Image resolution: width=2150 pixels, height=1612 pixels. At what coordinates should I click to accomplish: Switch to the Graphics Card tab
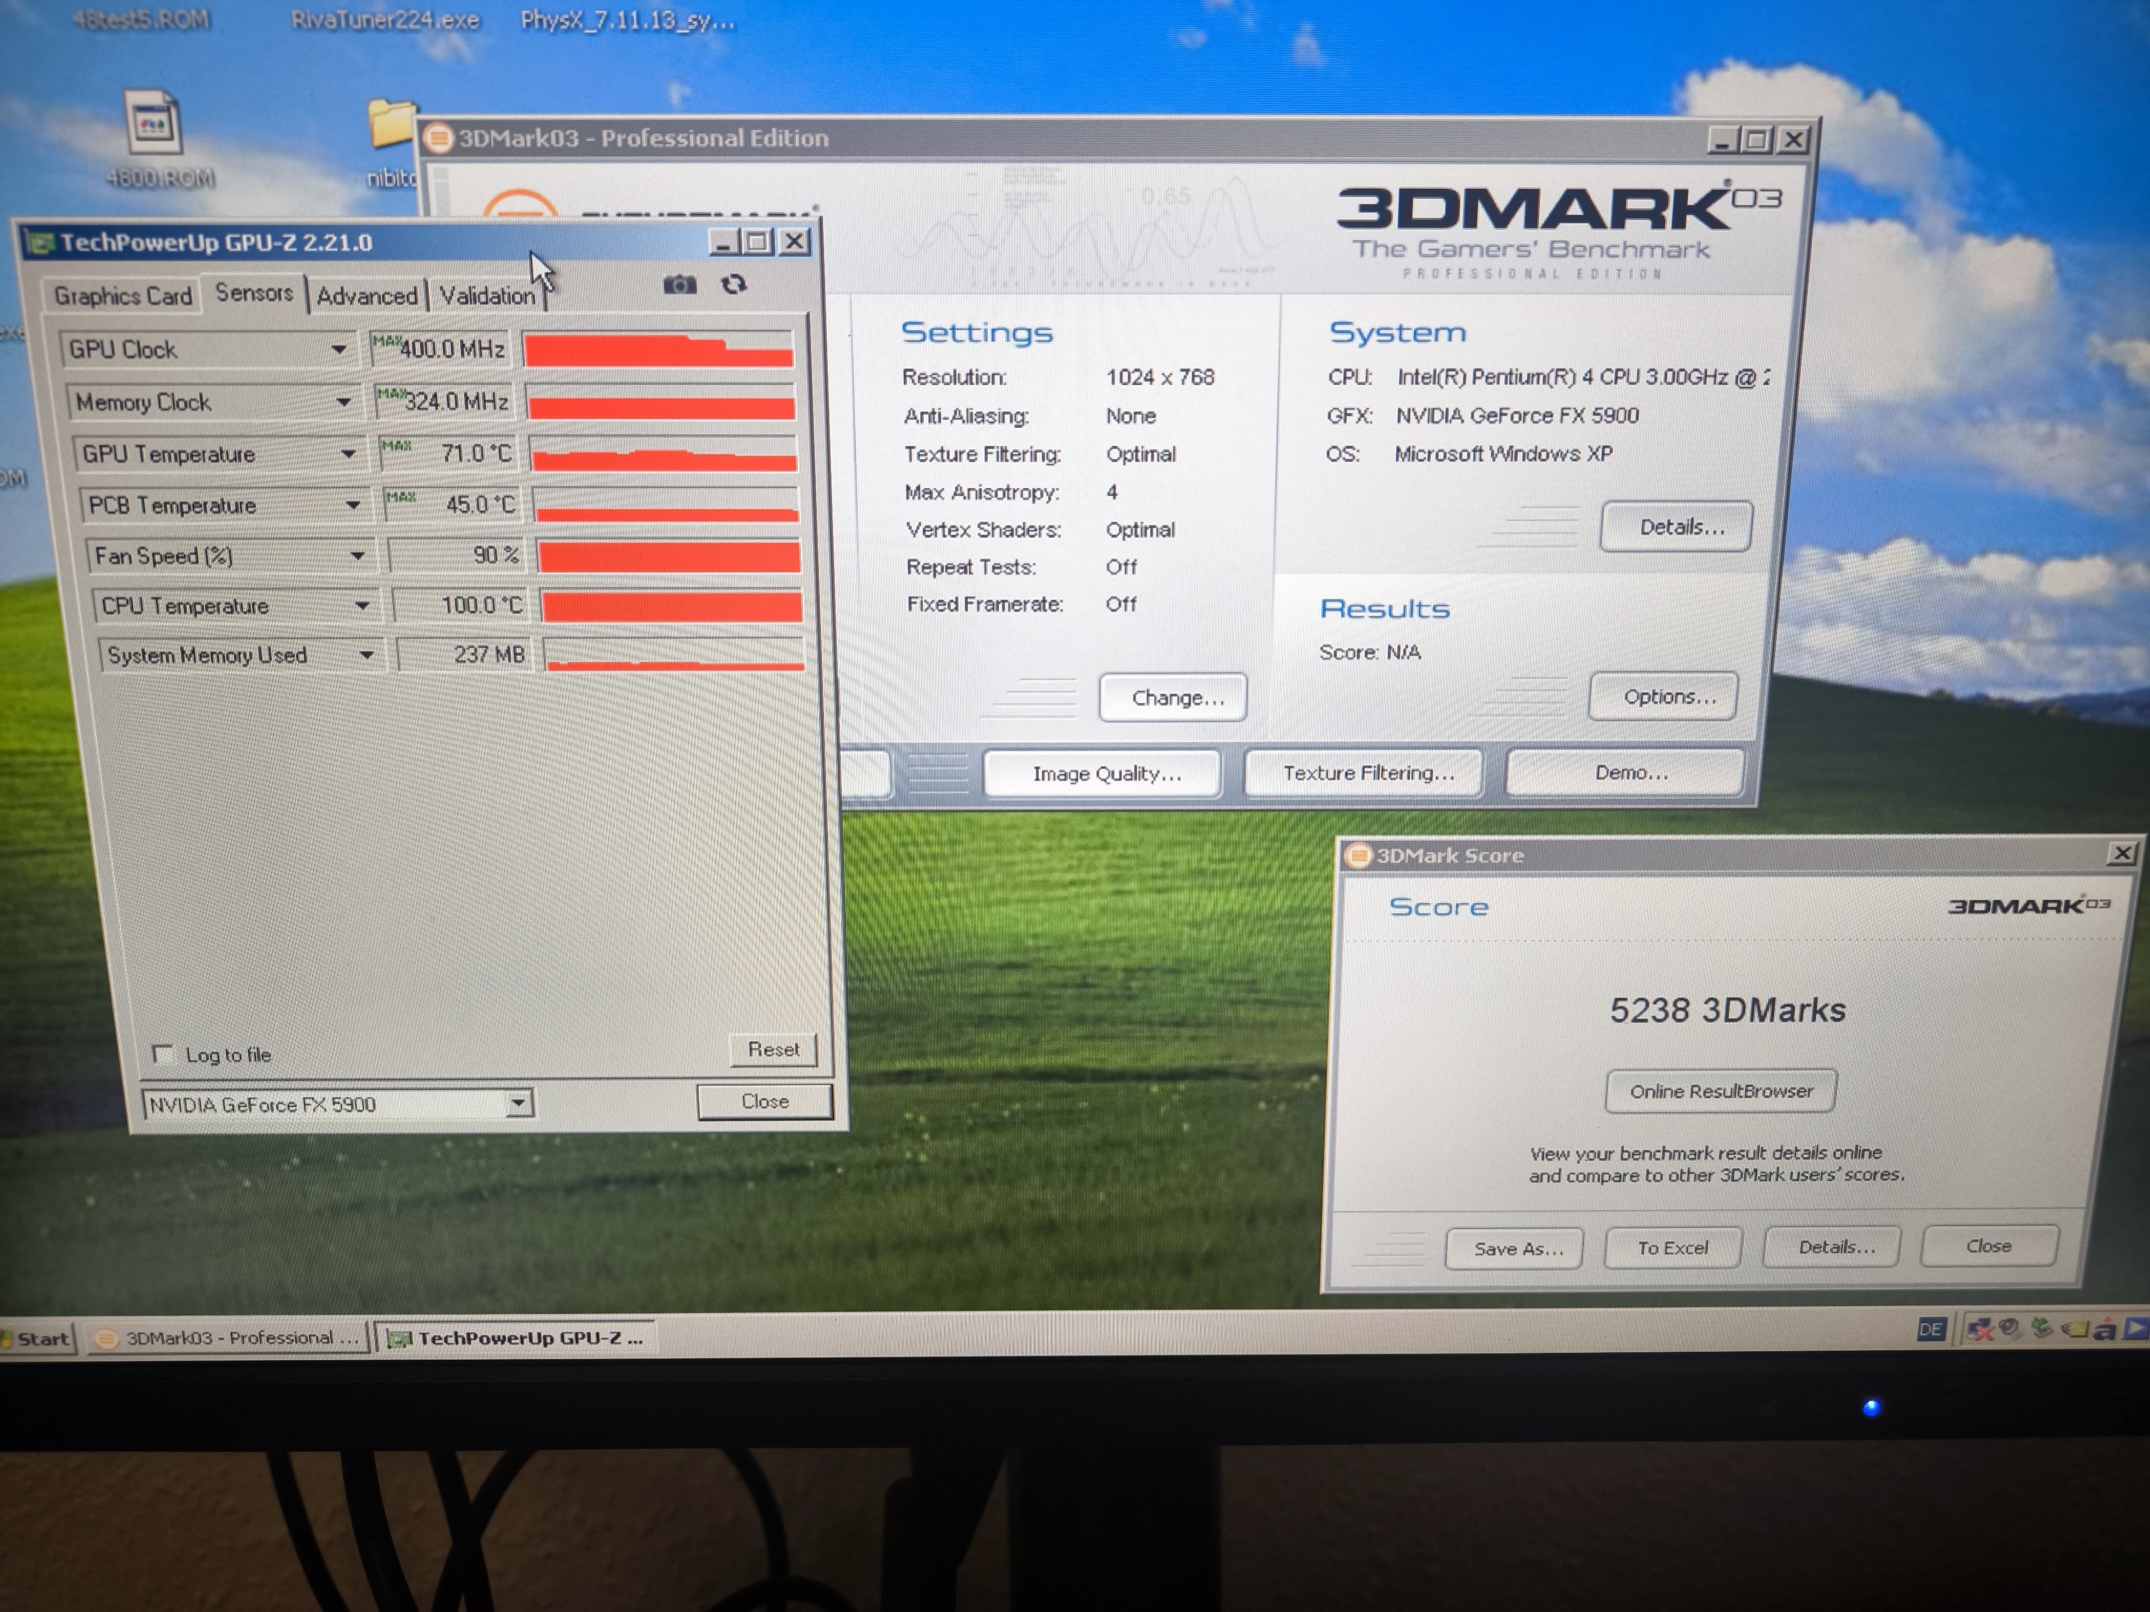click(122, 296)
